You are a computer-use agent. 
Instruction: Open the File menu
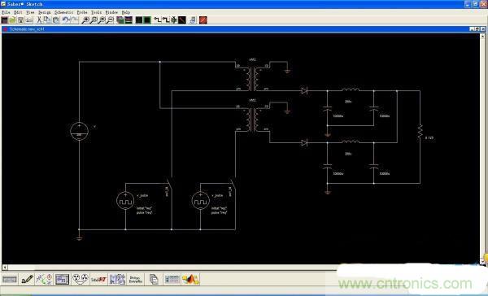[x=6, y=12]
